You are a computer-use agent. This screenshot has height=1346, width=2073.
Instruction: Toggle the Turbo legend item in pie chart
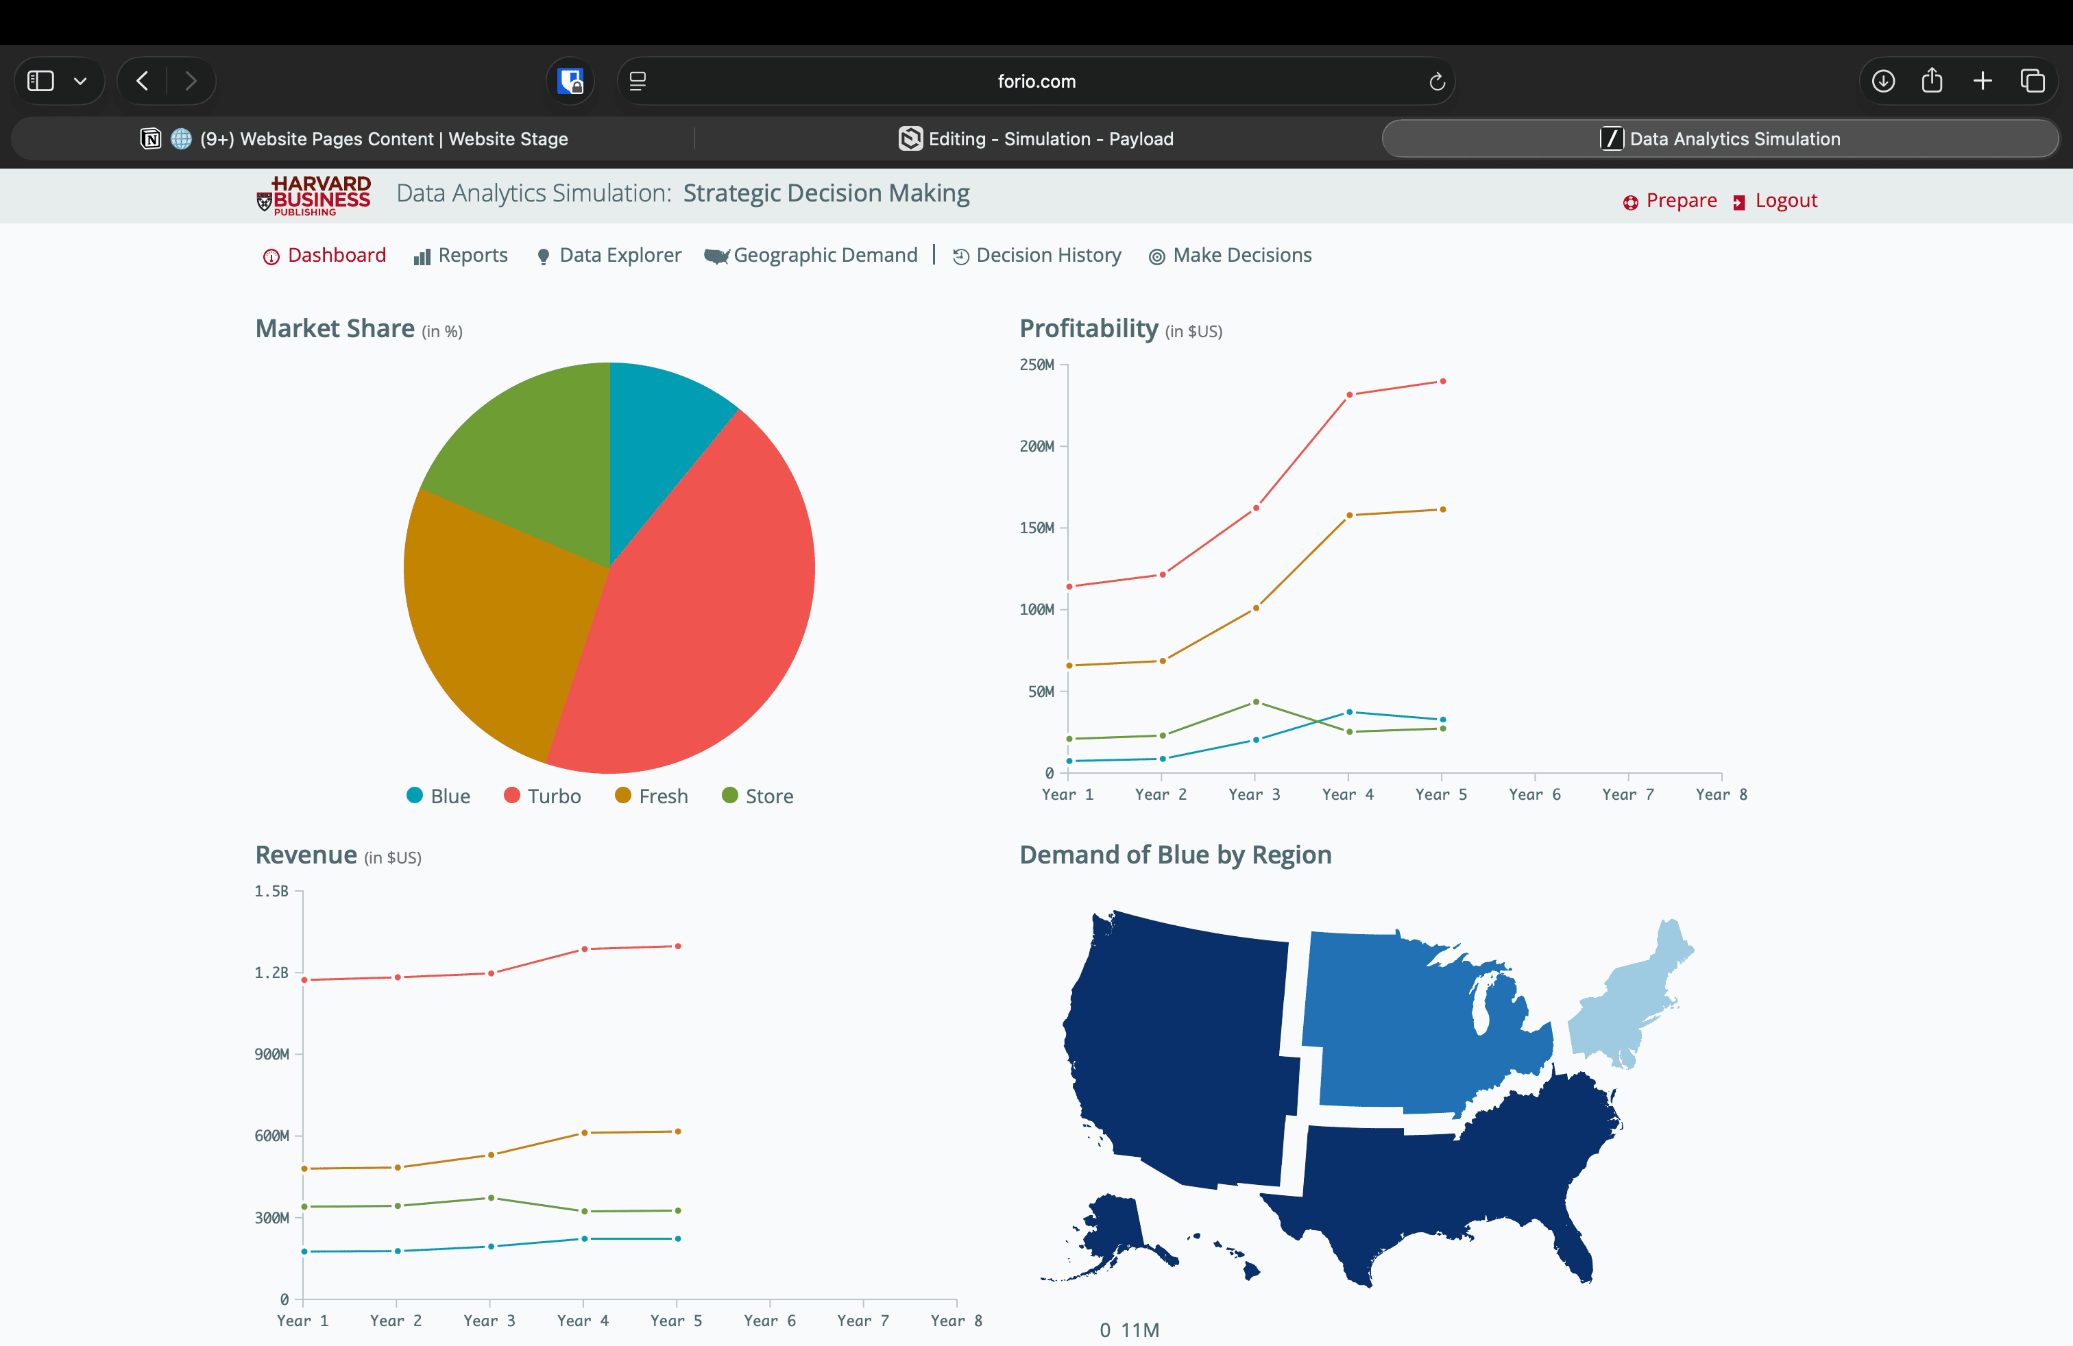click(543, 796)
